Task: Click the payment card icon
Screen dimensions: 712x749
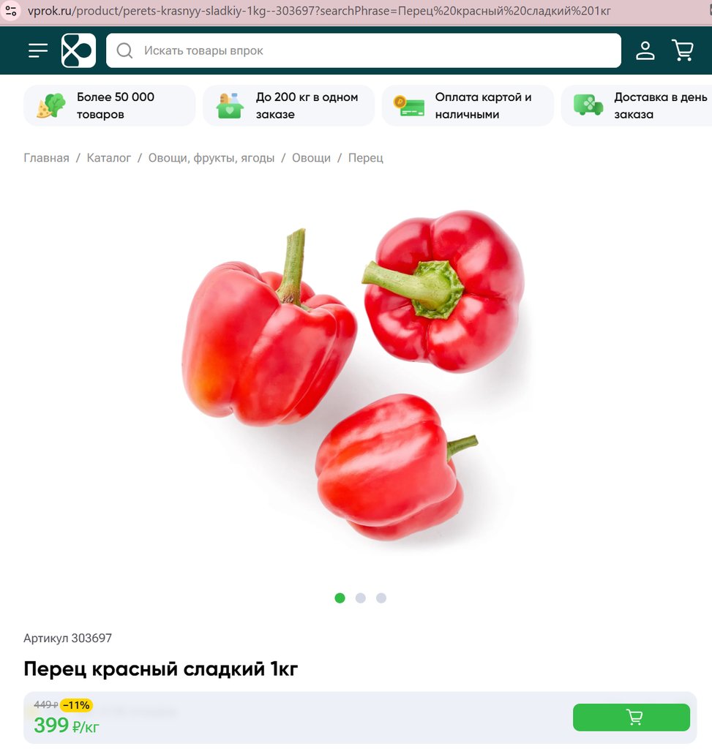Action: [408, 105]
